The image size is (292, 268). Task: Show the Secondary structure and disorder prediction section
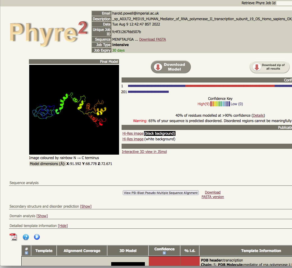pyautogui.click(x=86, y=206)
